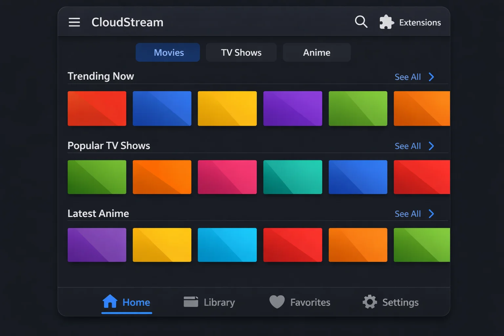Screen dimensions: 504x336
Task: Open the cyan thumbnail in Latest Anime
Action: click(227, 245)
